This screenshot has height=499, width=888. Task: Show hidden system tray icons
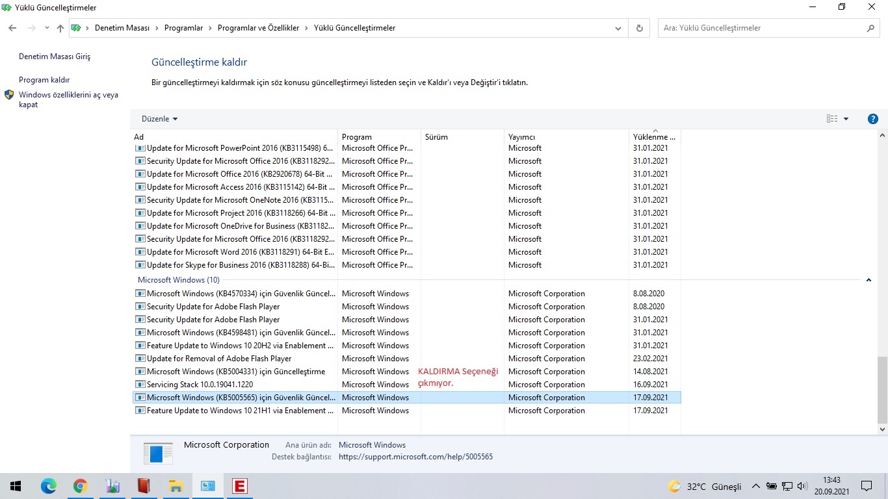click(x=755, y=486)
